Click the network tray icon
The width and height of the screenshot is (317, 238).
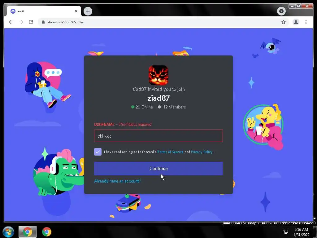tap(286, 232)
